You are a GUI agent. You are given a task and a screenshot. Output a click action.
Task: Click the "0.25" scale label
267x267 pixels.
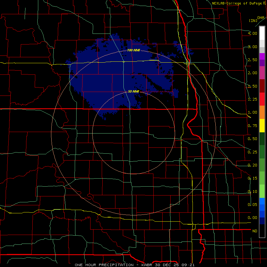click(252, 152)
